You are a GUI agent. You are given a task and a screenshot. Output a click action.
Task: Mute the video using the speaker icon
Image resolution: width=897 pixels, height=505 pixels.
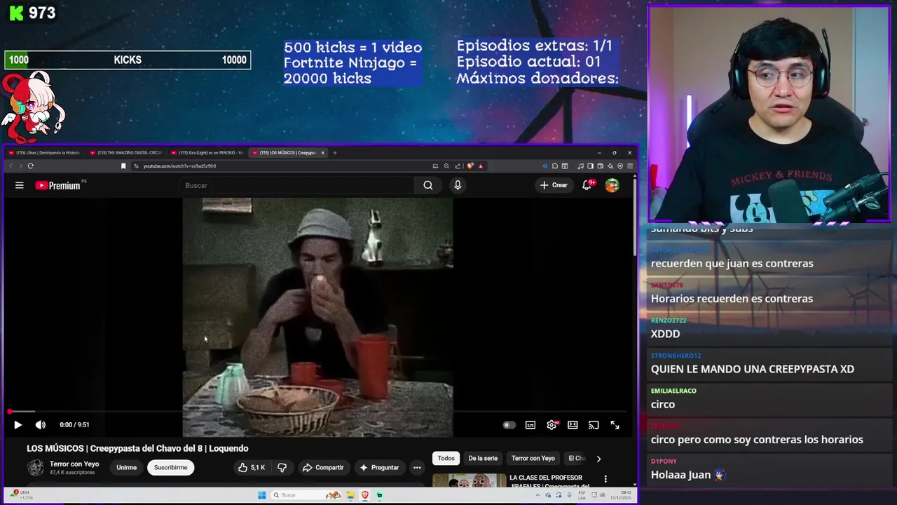tap(41, 425)
